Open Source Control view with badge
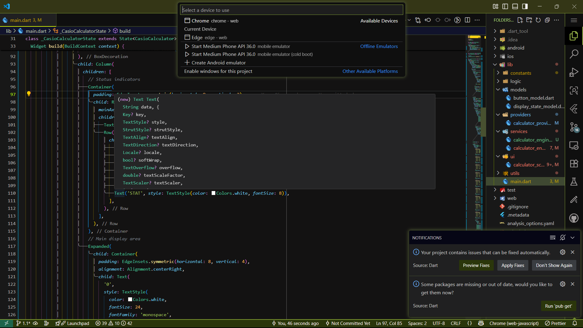Image resolution: width=583 pixels, height=328 pixels. [x=574, y=127]
